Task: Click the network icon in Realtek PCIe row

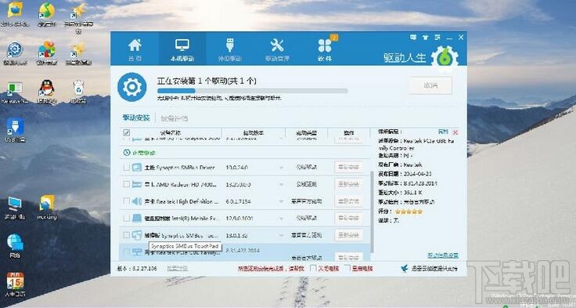Action: coord(137,252)
